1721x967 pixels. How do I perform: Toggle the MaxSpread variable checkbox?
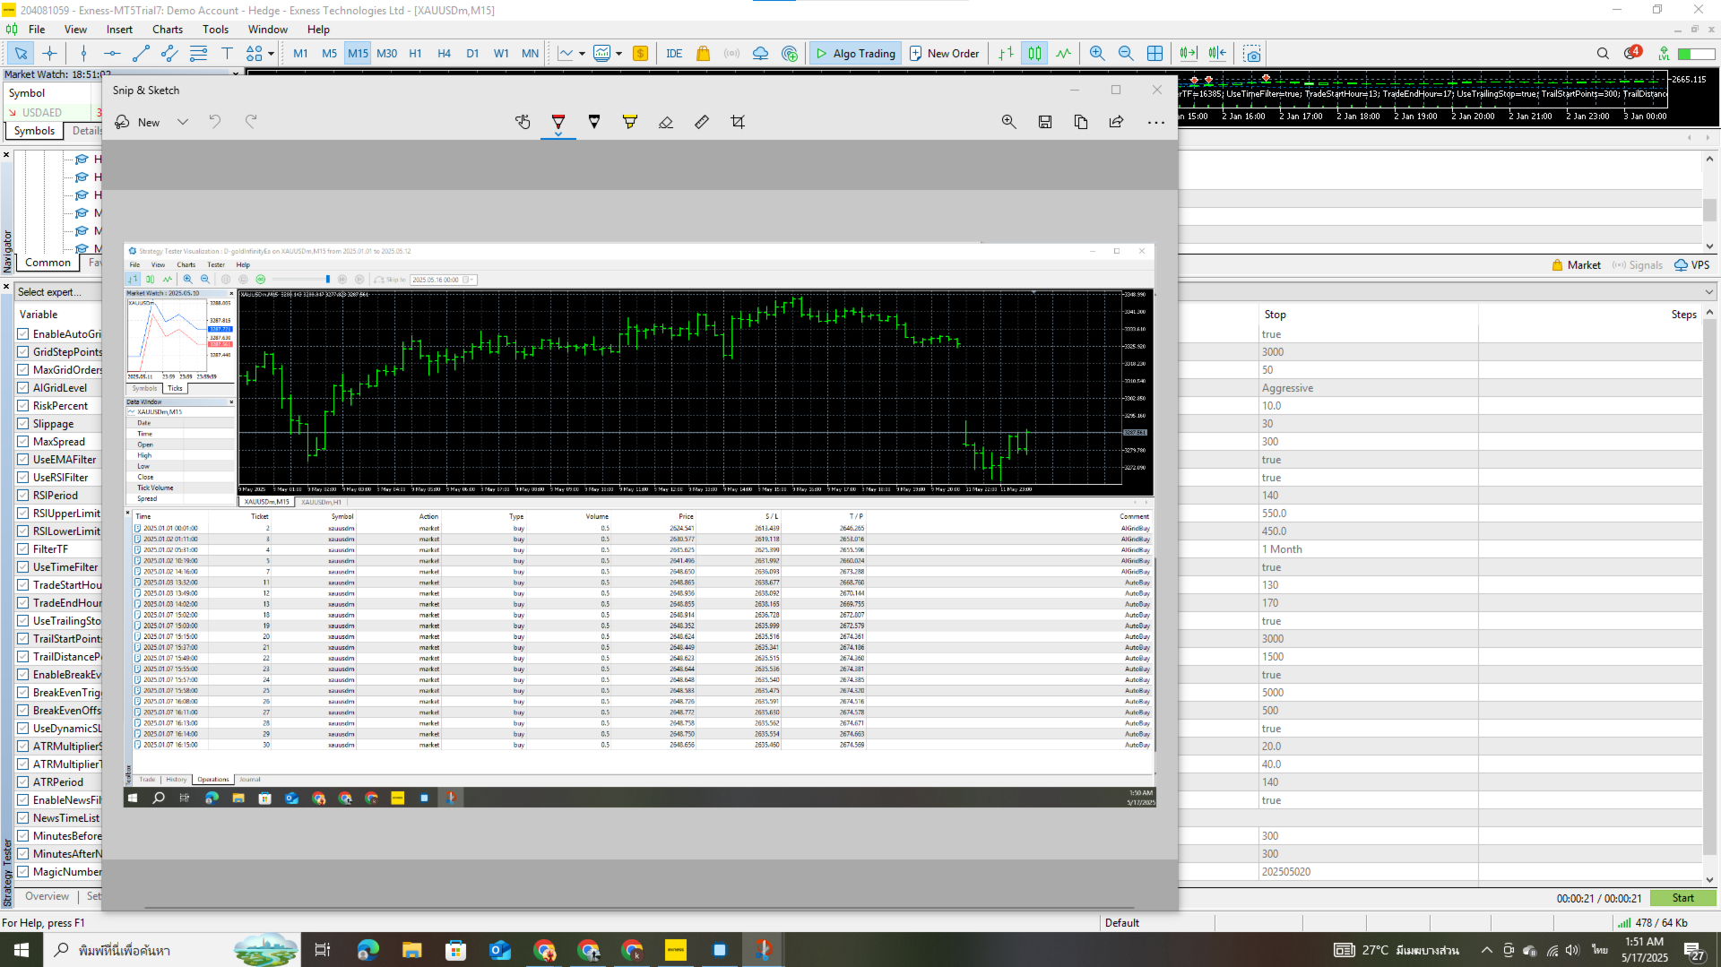(x=23, y=442)
